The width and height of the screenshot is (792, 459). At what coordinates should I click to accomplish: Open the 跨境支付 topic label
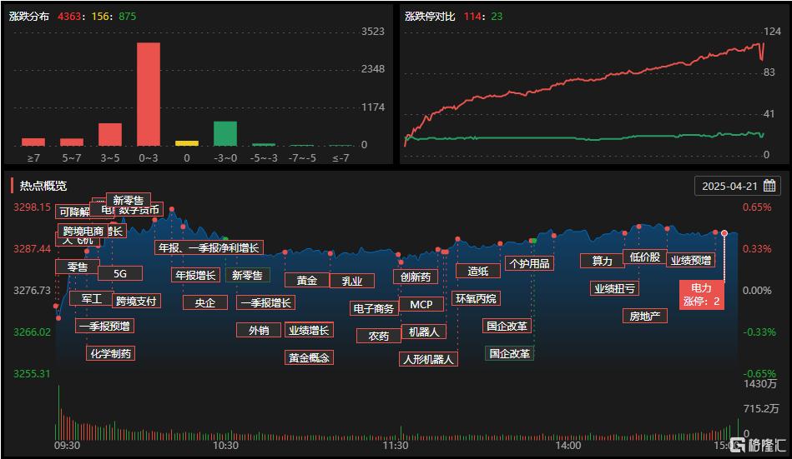tap(136, 301)
